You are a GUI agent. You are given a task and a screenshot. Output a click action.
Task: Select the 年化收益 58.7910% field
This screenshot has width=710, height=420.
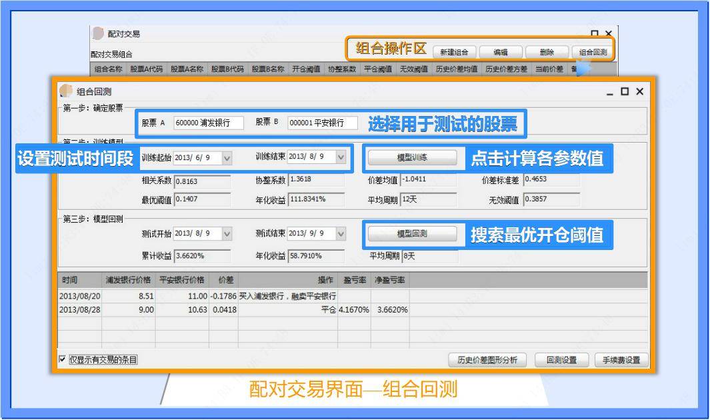[317, 256]
